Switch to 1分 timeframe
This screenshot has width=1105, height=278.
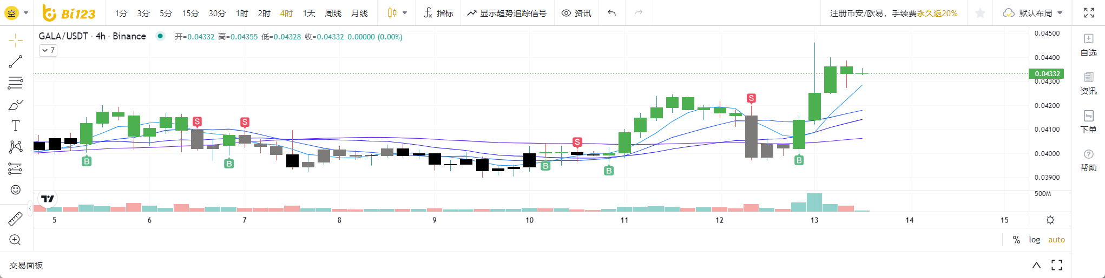pyautogui.click(x=121, y=13)
